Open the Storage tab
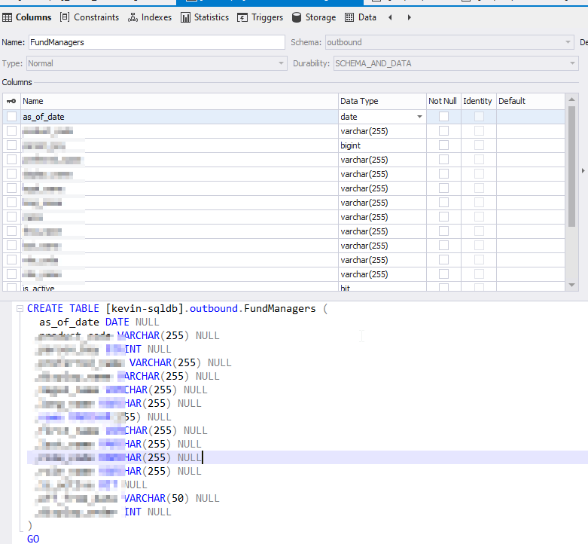The height and width of the screenshot is (544, 588). point(314,17)
